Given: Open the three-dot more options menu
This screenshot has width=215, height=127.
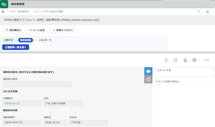Looking at the screenshot, I should pos(207,60).
